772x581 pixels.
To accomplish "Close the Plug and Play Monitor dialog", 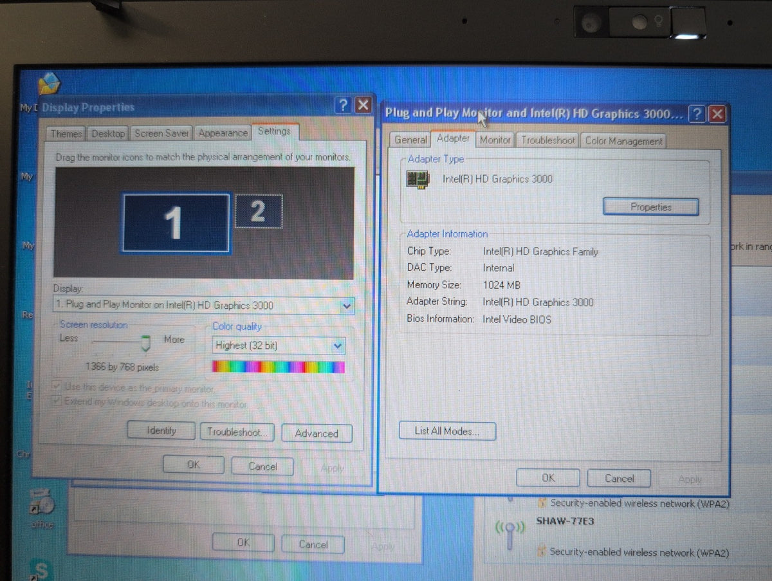I will coord(717,115).
